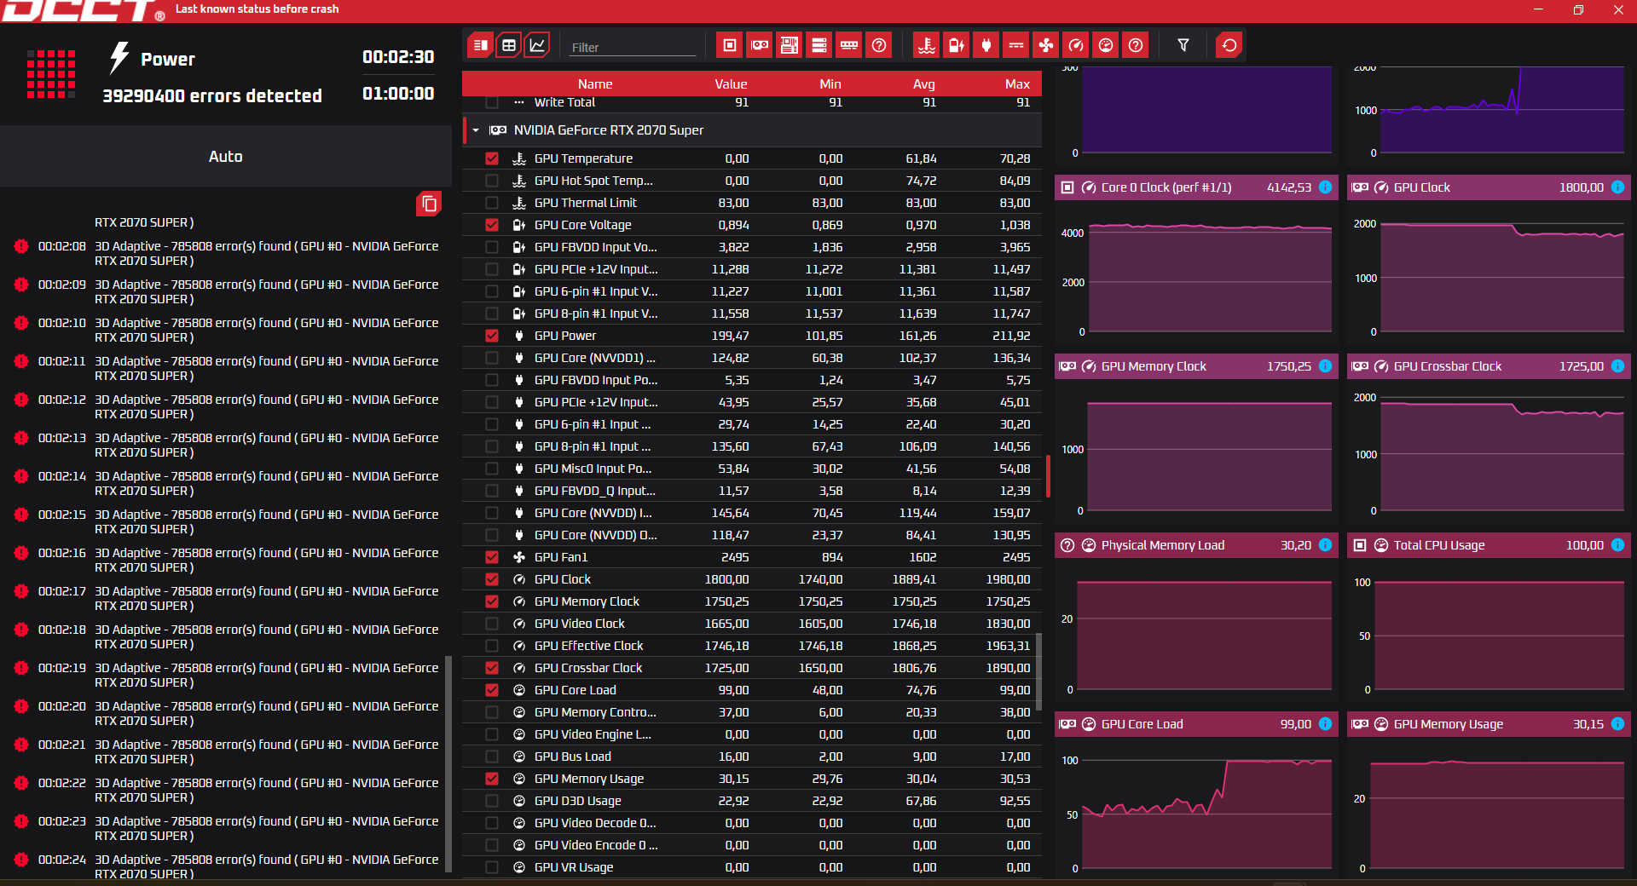Toggle the unknown devices filter icon
The image size is (1637, 886).
coord(879,45)
